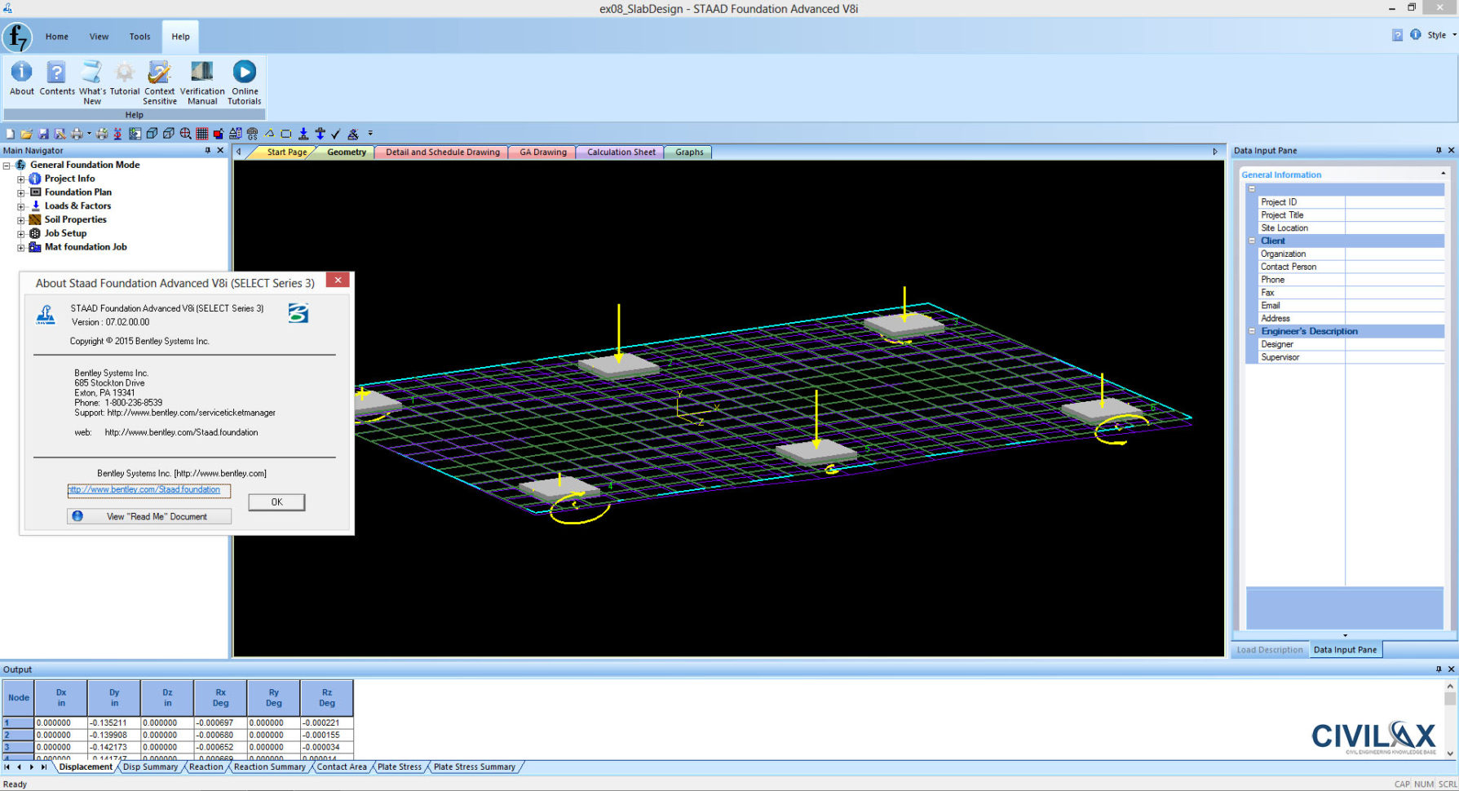
Task: Click the Open File icon in the toolbar
Action: [x=26, y=133]
